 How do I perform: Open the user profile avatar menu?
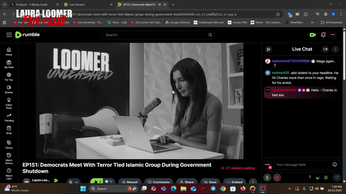pyautogui.click(x=333, y=35)
